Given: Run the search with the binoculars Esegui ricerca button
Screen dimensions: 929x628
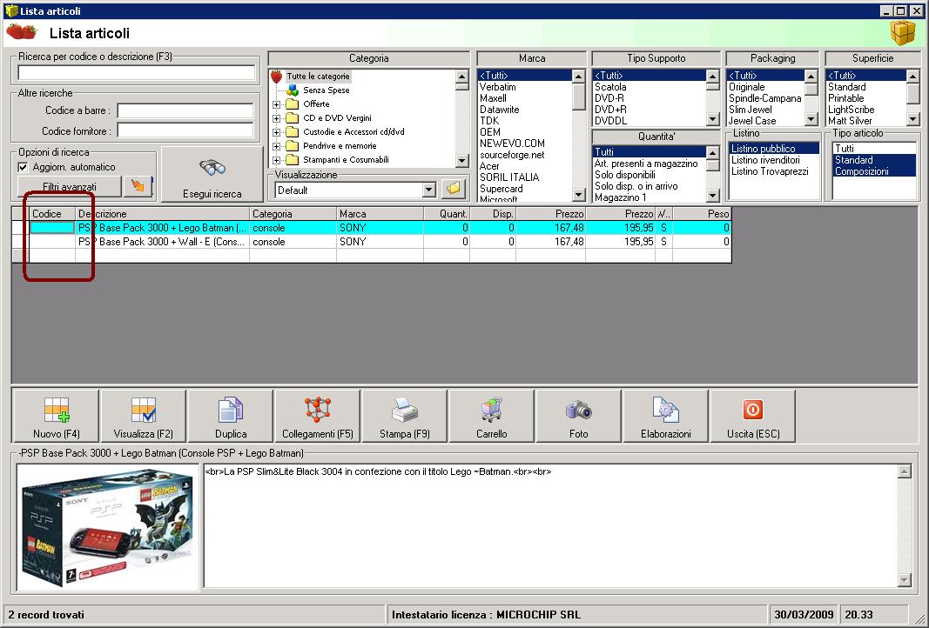Looking at the screenshot, I should (x=212, y=175).
